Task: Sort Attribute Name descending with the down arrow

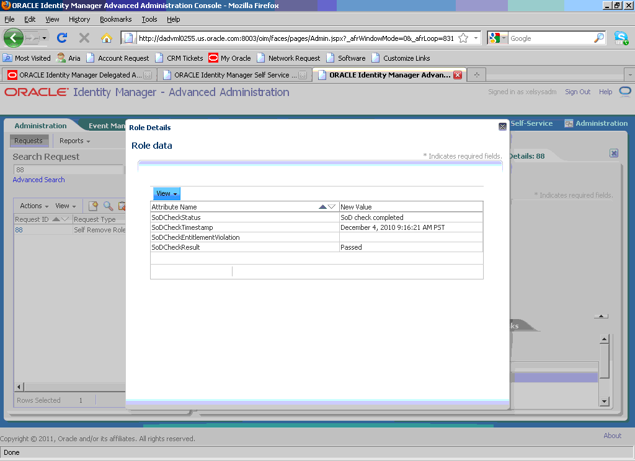Action: (x=332, y=206)
